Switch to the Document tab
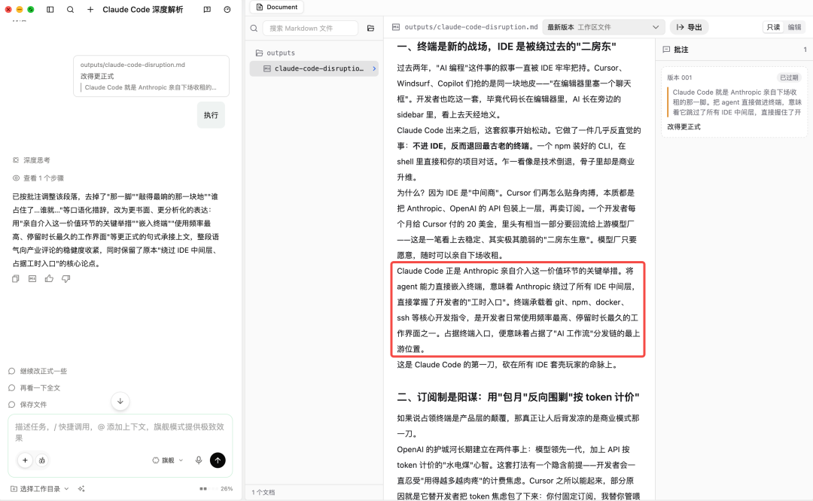 pyautogui.click(x=277, y=8)
